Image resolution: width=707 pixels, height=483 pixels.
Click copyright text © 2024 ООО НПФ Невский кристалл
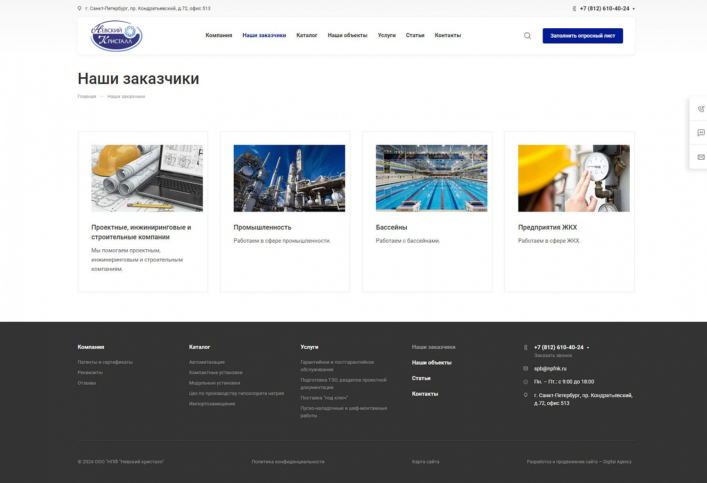pyautogui.click(x=121, y=462)
